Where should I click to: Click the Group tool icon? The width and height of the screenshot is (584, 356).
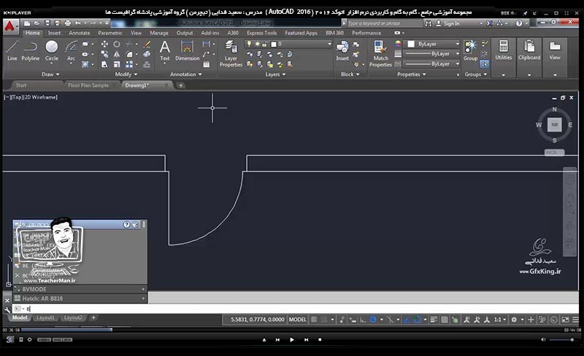[x=470, y=51]
